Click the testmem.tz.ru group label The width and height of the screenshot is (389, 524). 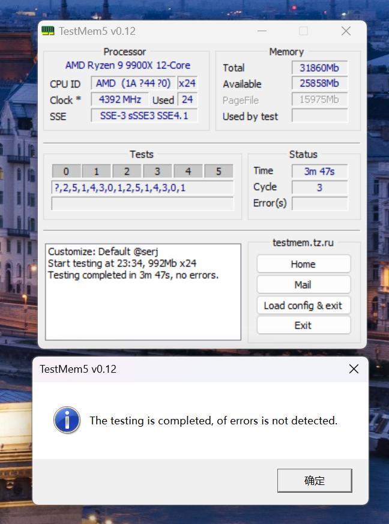pos(303,242)
